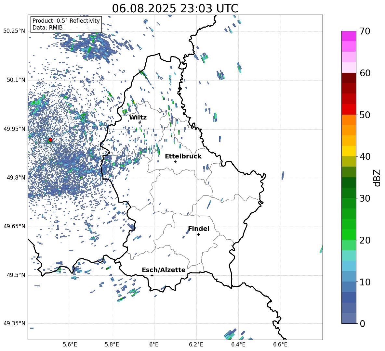The height and width of the screenshot is (351, 385).
Task: Click the yellow swatch near 40 dBZ
Action: tap(349, 151)
